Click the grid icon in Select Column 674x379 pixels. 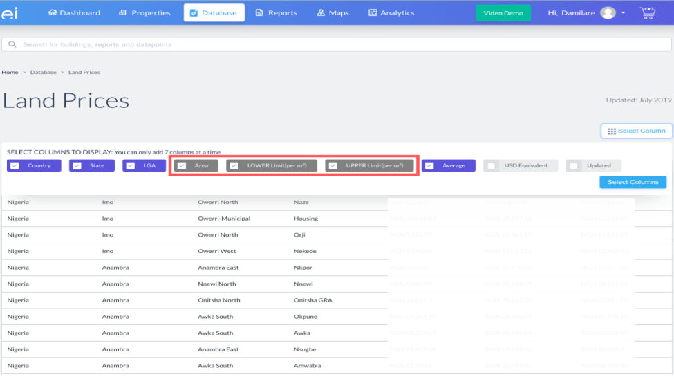(x=612, y=131)
